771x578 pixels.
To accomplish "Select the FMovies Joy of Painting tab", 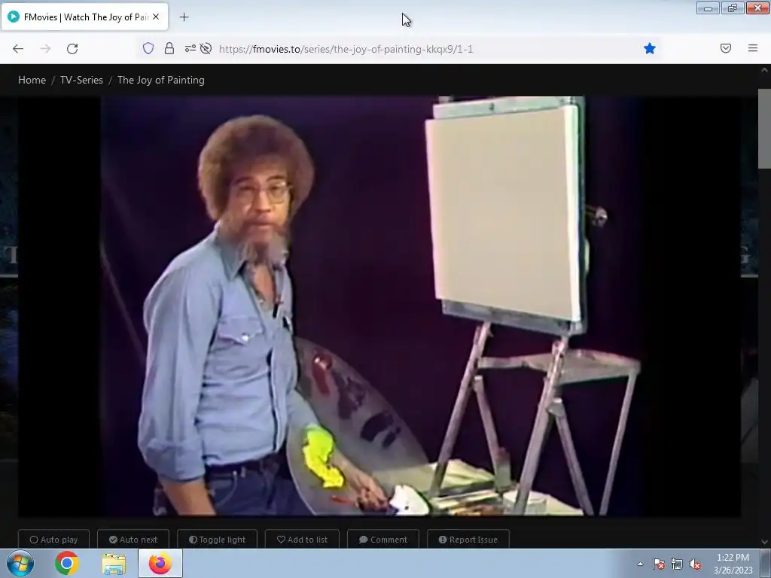I will pyautogui.click(x=84, y=17).
